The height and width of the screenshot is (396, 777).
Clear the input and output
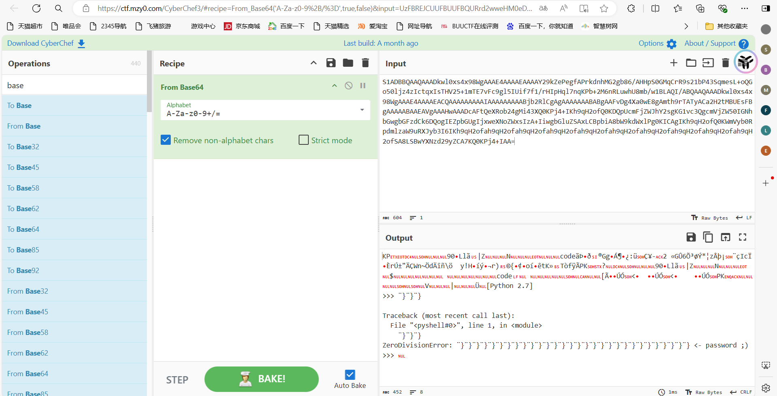[x=726, y=63]
